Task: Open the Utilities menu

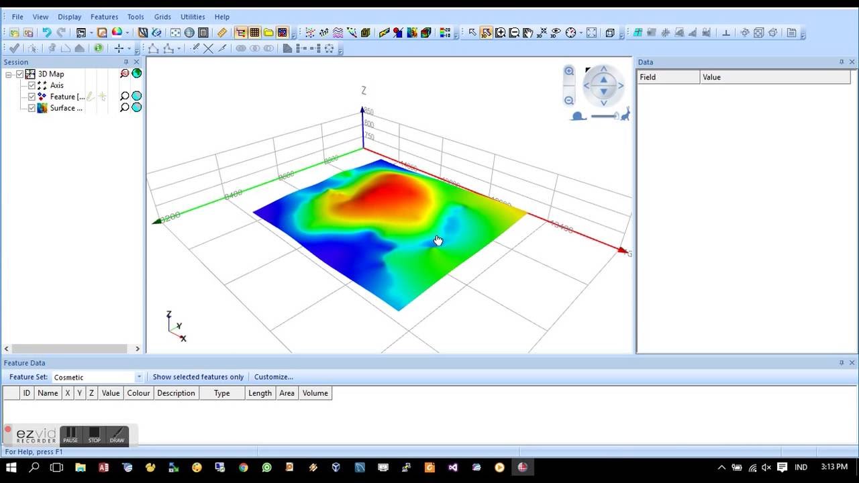Action: click(x=193, y=17)
